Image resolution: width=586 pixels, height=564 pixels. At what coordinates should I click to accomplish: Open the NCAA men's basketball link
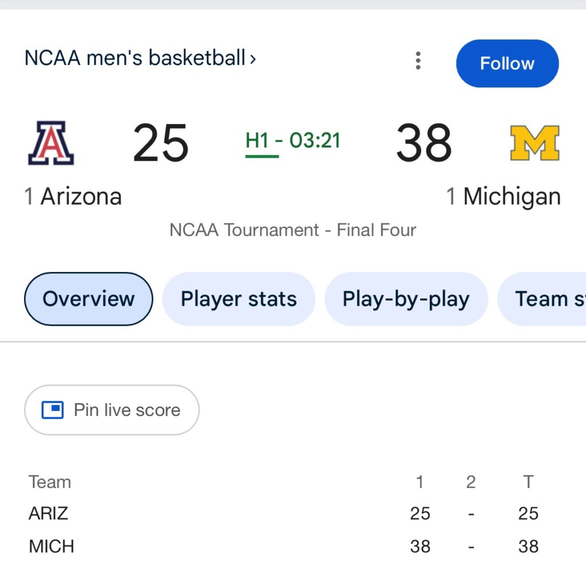(135, 58)
